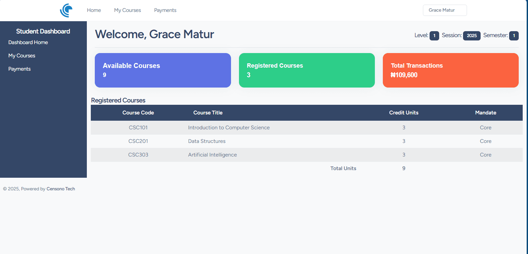Go to My Courses in top navigation
The width and height of the screenshot is (528, 254).
pyautogui.click(x=128, y=10)
